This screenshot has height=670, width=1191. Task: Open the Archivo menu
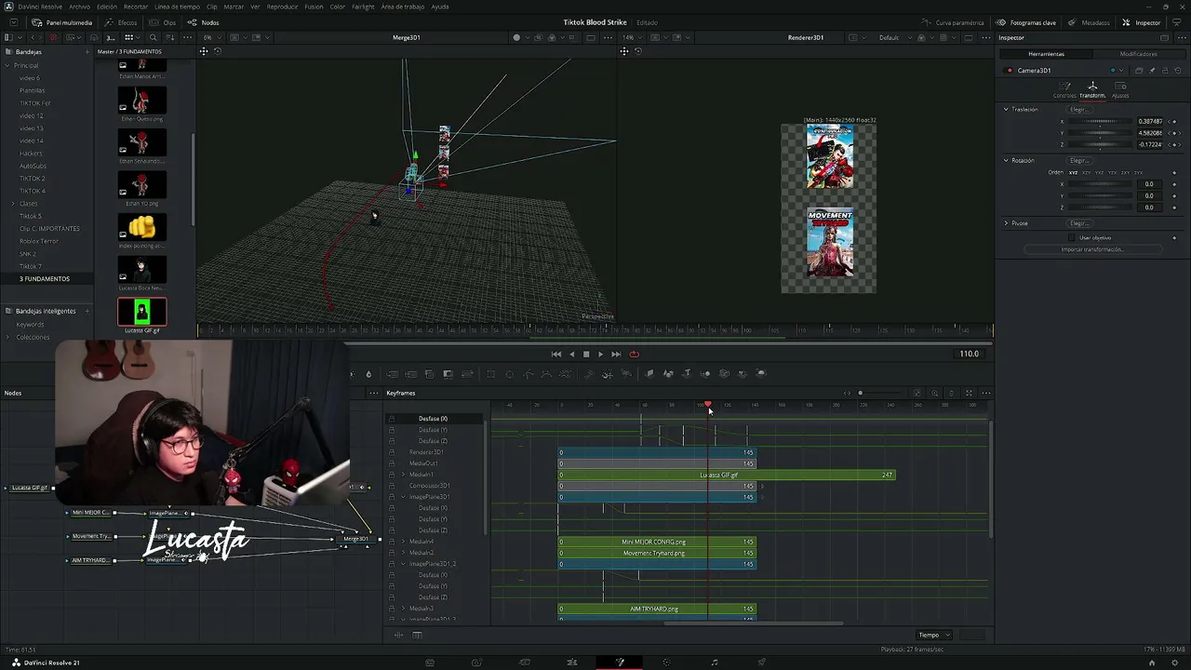click(x=79, y=7)
